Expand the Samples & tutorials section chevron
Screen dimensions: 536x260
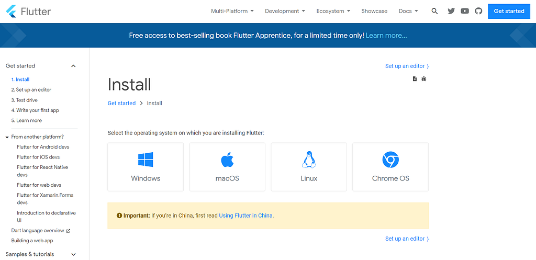[73, 254]
